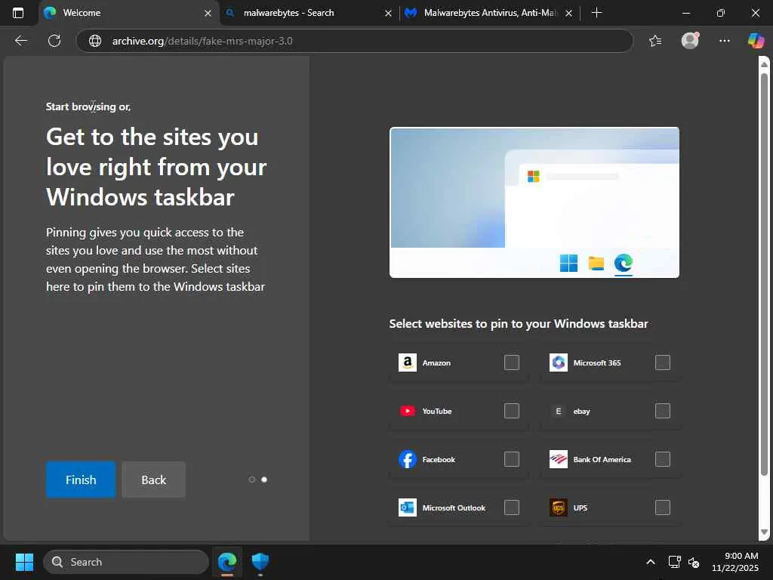The image size is (773, 580).
Task: Switch to the malwarebytes - Search tab
Action: pos(309,13)
